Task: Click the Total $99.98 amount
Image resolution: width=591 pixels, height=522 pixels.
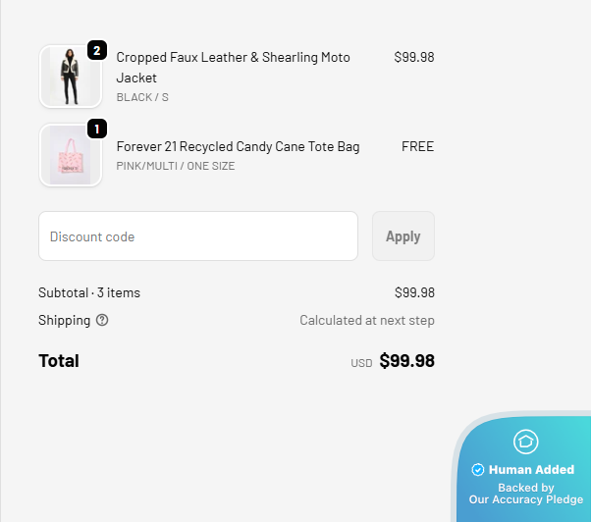Action: 406,361
